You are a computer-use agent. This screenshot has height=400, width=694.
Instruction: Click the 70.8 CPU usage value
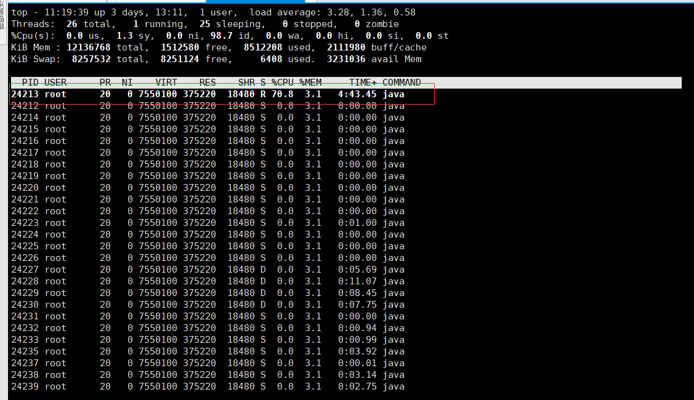[283, 94]
